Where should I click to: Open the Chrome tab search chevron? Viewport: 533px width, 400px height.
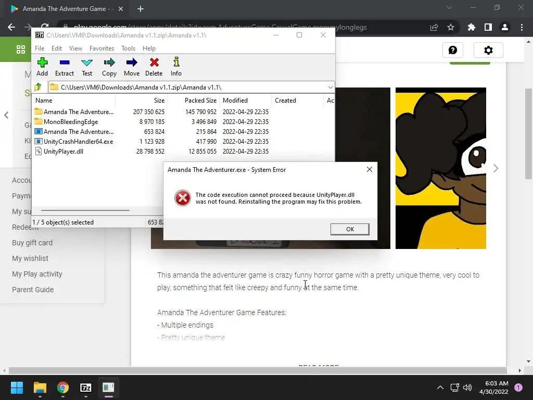(449, 7)
